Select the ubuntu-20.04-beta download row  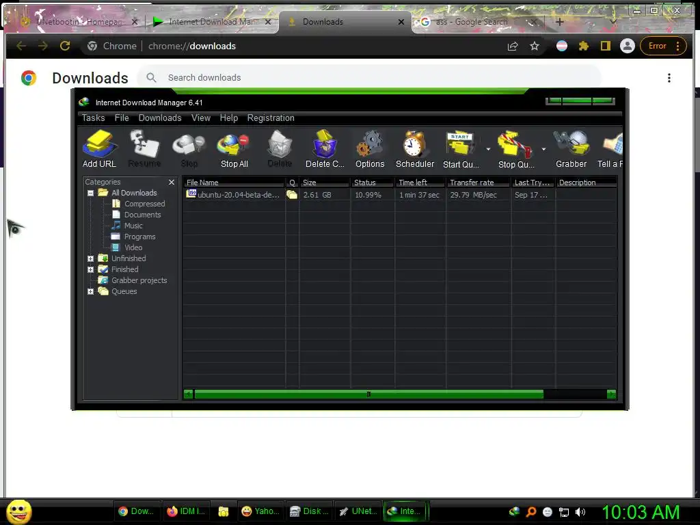(400, 195)
